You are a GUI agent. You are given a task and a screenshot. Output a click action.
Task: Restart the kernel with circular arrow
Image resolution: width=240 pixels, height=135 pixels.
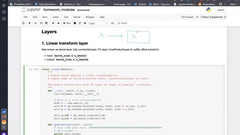tap(80, 23)
